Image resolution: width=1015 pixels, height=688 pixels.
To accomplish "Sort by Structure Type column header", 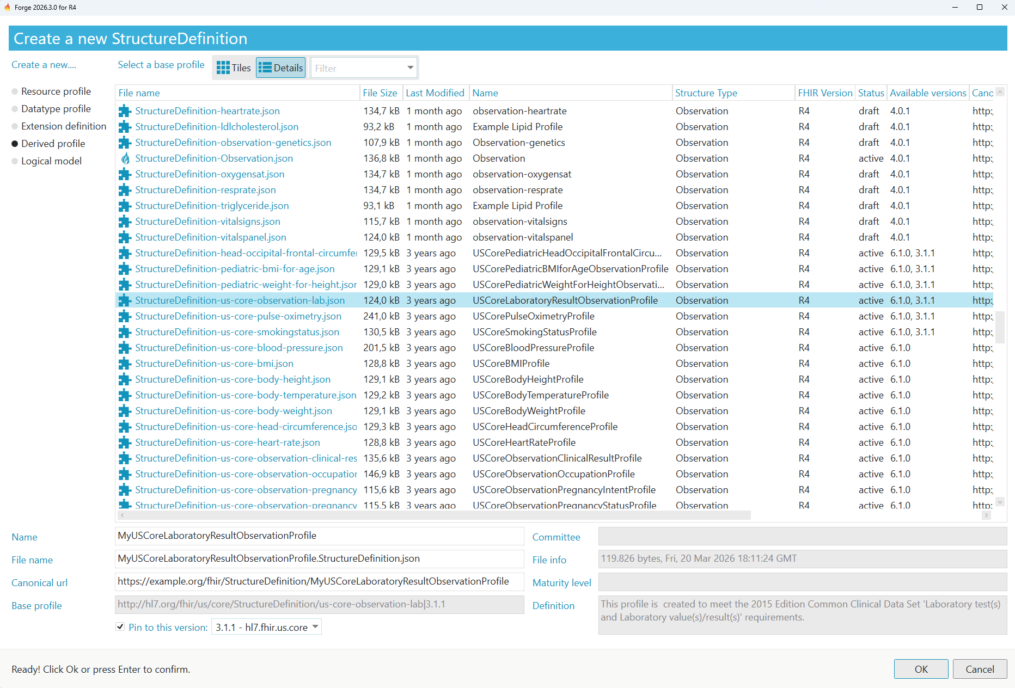I will tap(733, 93).
